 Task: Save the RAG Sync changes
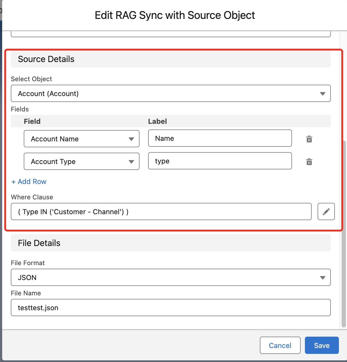click(x=322, y=345)
